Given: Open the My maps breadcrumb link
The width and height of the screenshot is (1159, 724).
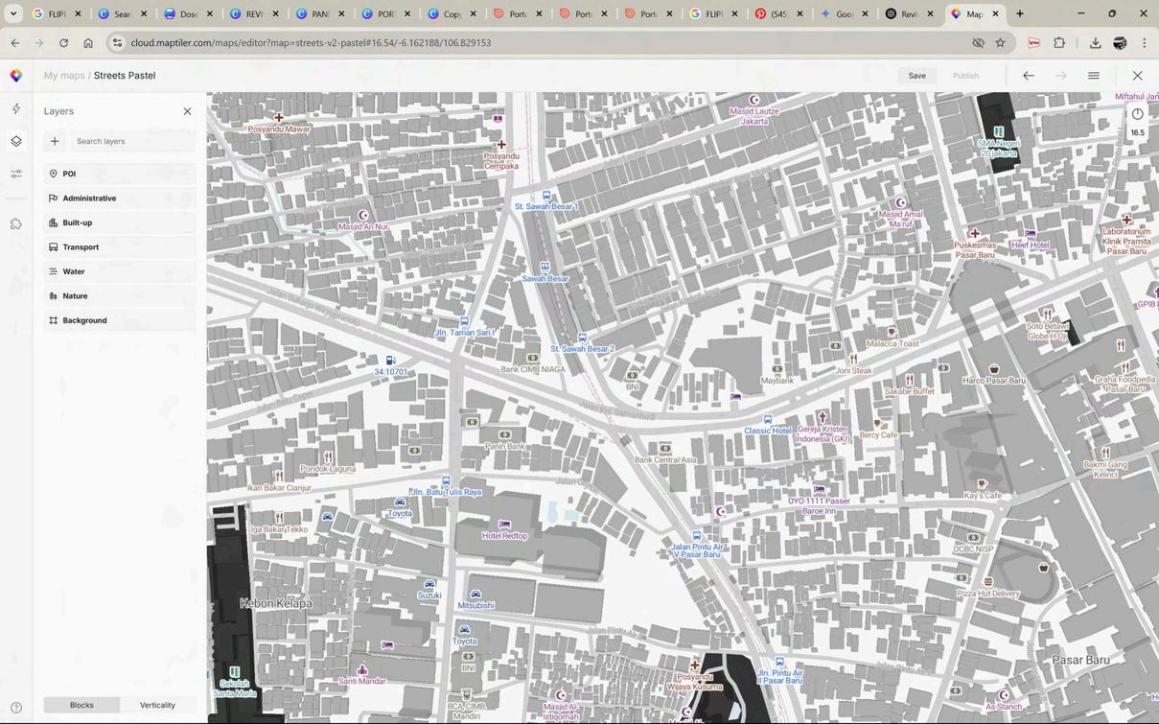Looking at the screenshot, I should [x=64, y=76].
